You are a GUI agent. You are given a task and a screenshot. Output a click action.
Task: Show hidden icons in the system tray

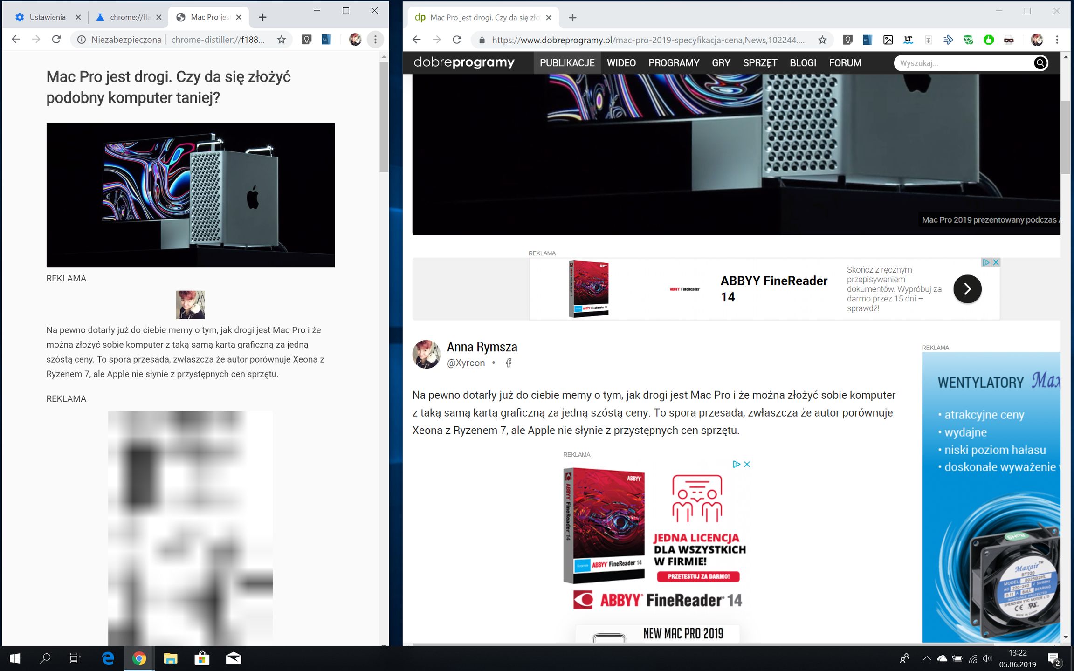[x=927, y=658]
